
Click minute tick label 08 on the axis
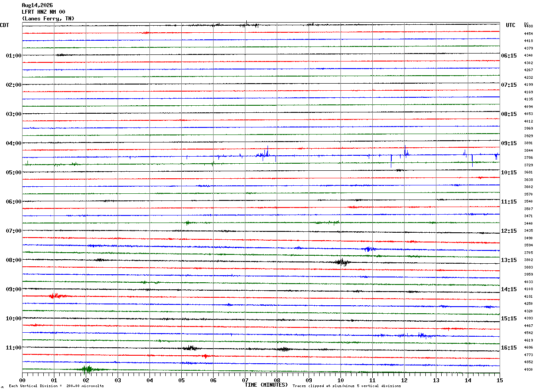pyautogui.click(x=277, y=380)
